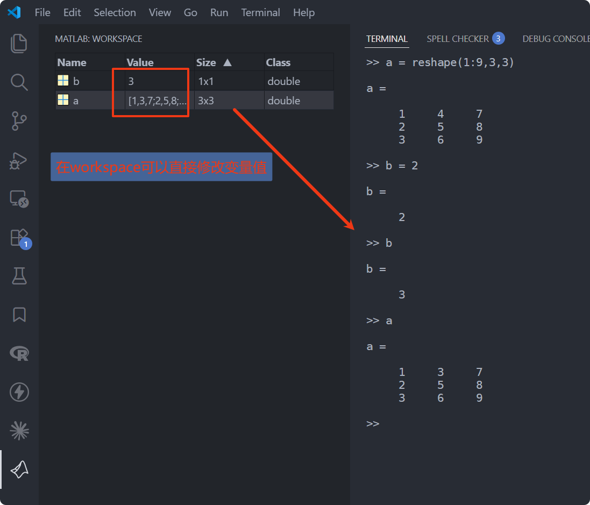The height and width of the screenshot is (505, 590).
Task: Click the variable icon beside a
Action: pyautogui.click(x=63, y=100)
